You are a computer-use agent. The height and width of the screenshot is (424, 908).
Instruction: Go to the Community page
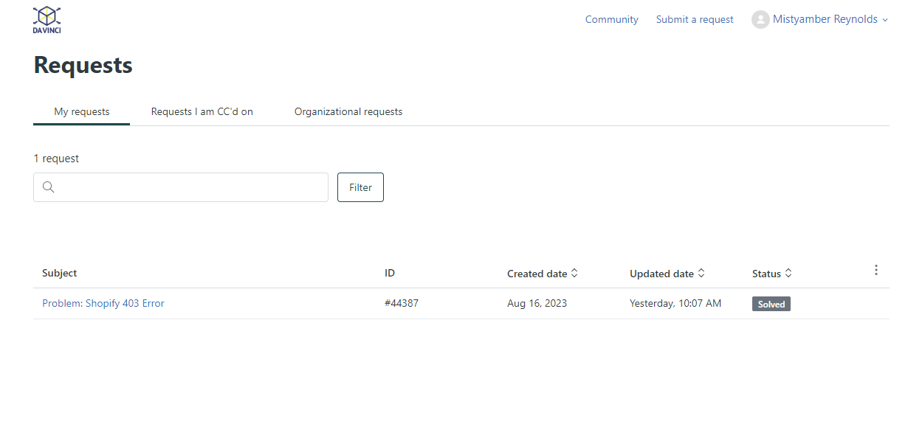point(612,20)
